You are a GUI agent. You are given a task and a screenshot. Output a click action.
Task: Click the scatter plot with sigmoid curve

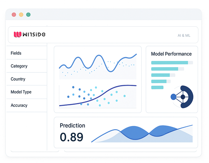click(x=98, y=96)
